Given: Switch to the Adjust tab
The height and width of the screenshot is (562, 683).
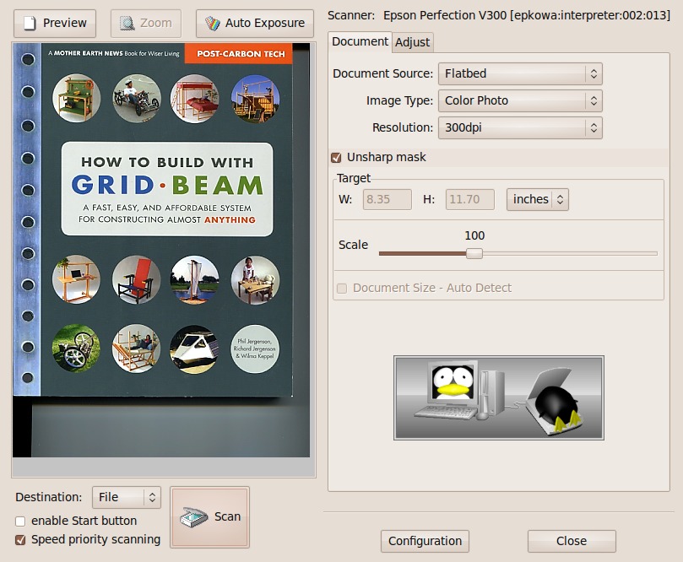Looking at the screenshot, I should click(x=412, y=42).
